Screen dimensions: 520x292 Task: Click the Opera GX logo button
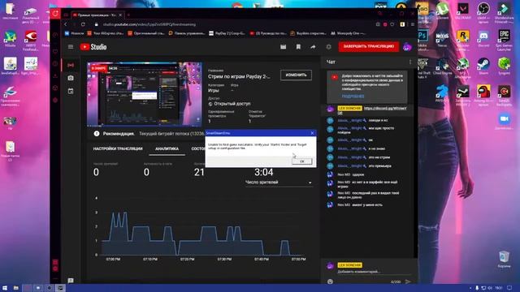point(55,14)
